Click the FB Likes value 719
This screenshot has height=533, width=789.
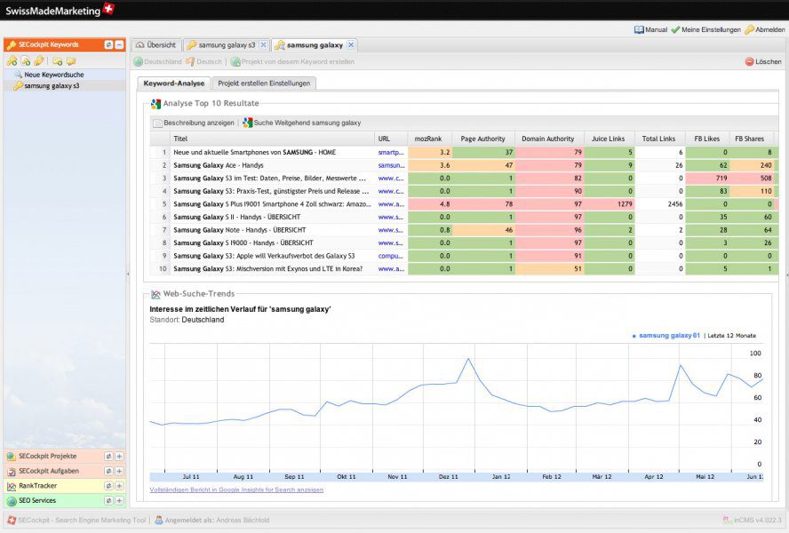pyautogui.click(x=721, y=179)
